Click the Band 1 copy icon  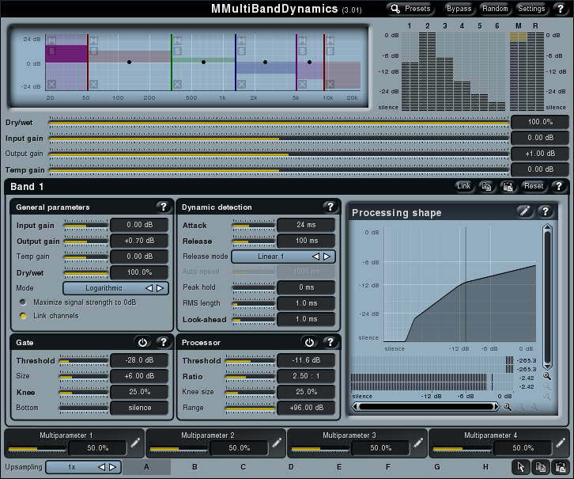[x=487, y=186]
